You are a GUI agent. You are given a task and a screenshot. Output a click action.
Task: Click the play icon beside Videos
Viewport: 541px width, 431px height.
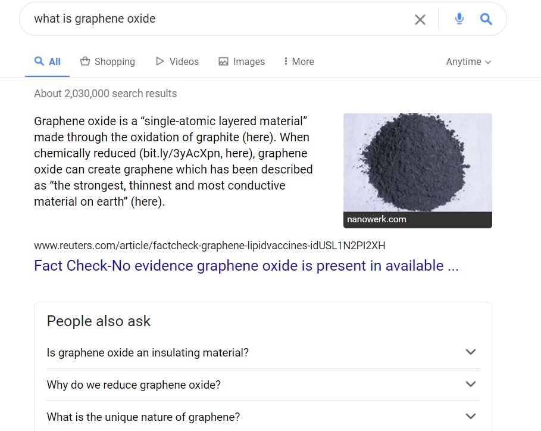click(x=160, y=61)
